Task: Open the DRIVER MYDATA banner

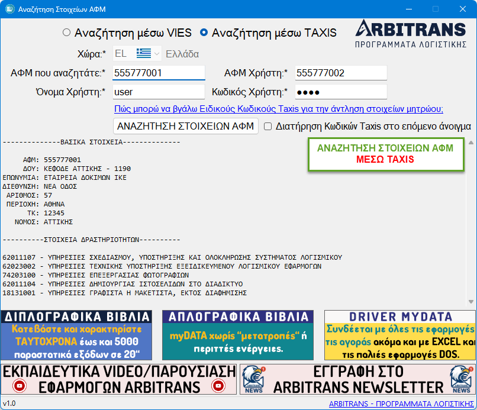Action: click(399, 335)
